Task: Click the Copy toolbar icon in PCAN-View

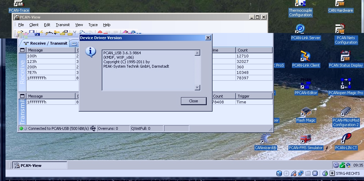Action: [x=82, y=33]
